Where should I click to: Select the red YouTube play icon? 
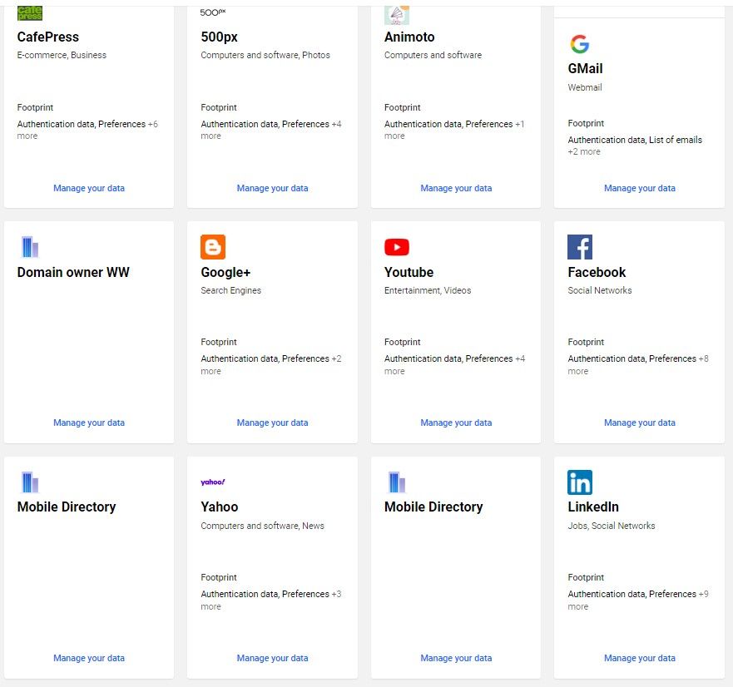point(397,247)
